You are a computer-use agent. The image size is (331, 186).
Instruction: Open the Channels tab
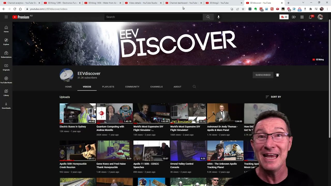point(156,87)
